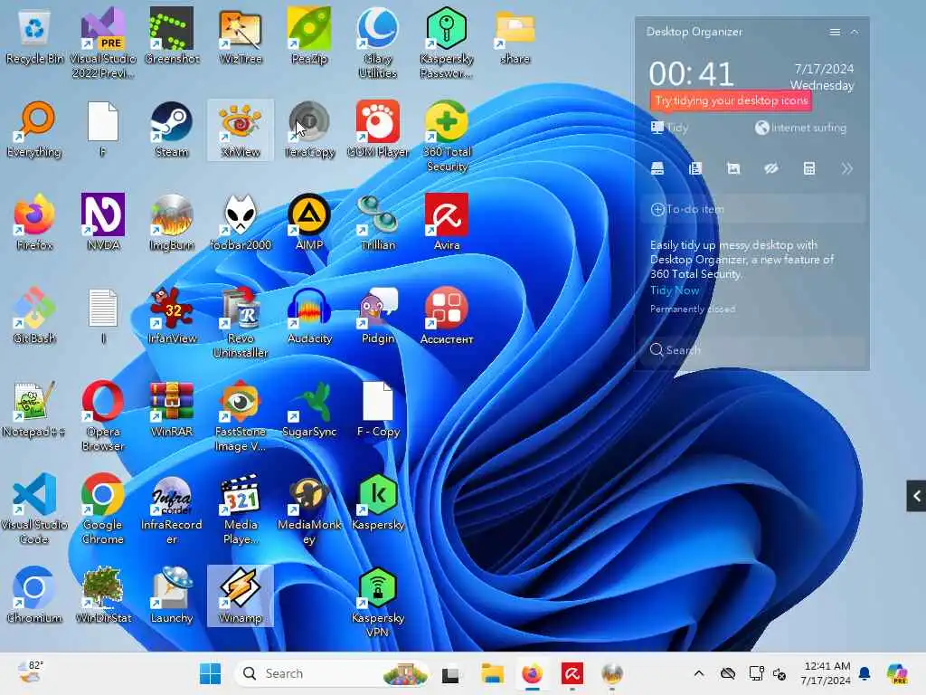Select the foobar2000 desktop shortcut

241,223
